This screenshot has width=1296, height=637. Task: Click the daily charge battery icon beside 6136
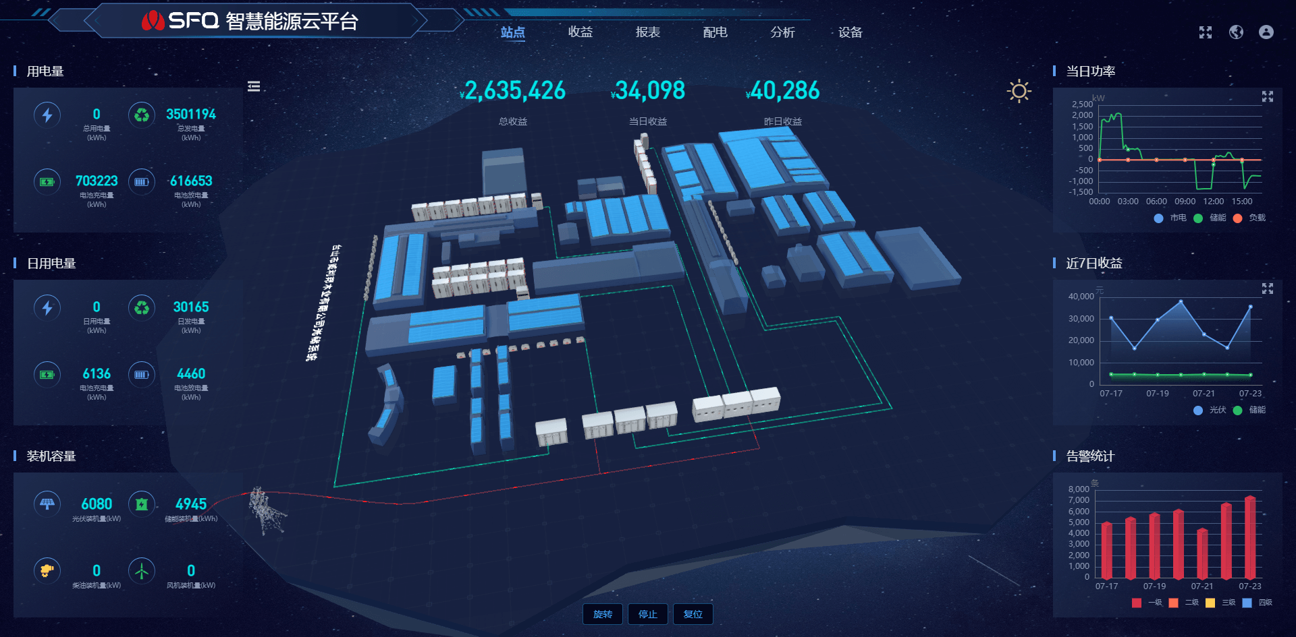click(47, 374)
